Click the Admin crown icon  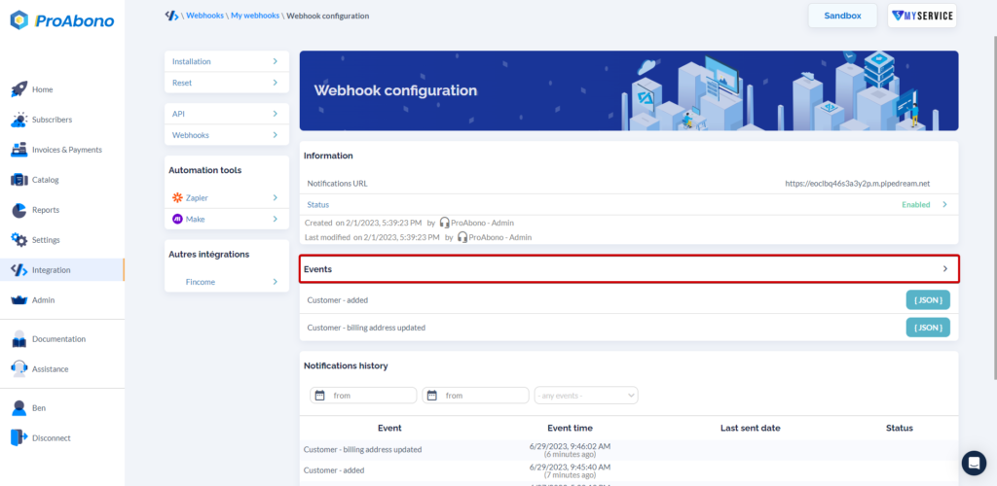[19, 300]
